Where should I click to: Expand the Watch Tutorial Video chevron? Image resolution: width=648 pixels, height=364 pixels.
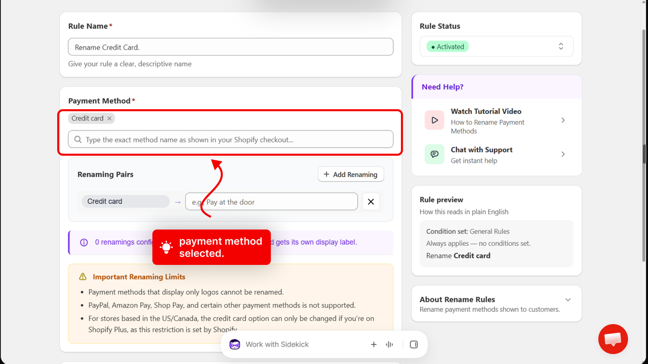563,120
